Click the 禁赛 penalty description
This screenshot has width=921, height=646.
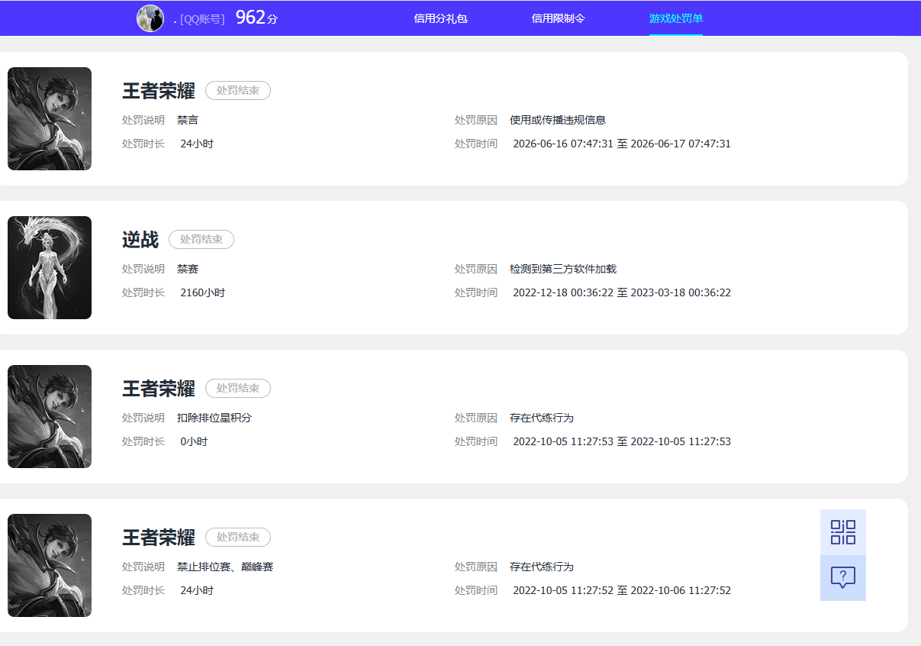188,269
